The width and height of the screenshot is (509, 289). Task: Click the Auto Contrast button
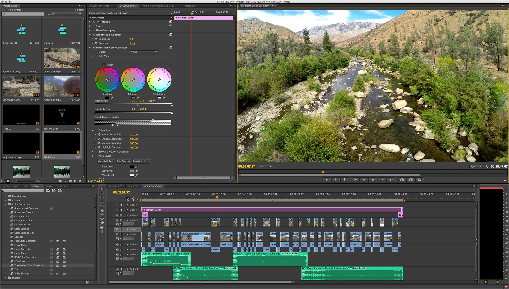pyautogui.click(x=123, y=161)
